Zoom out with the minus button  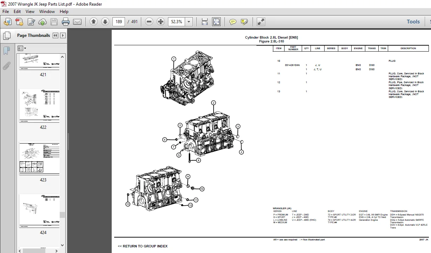tap(149, 22)
